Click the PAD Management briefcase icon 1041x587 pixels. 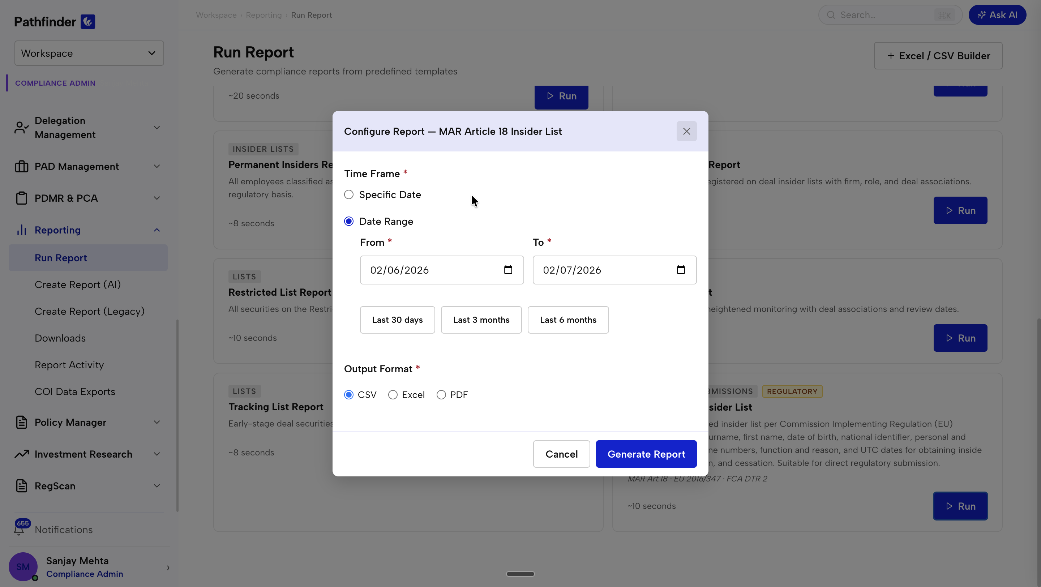(21, 166)
